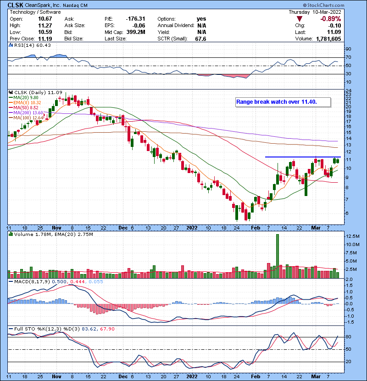Click '2022' on the price chart date axis
367x381 pixels.
(192, 228)
